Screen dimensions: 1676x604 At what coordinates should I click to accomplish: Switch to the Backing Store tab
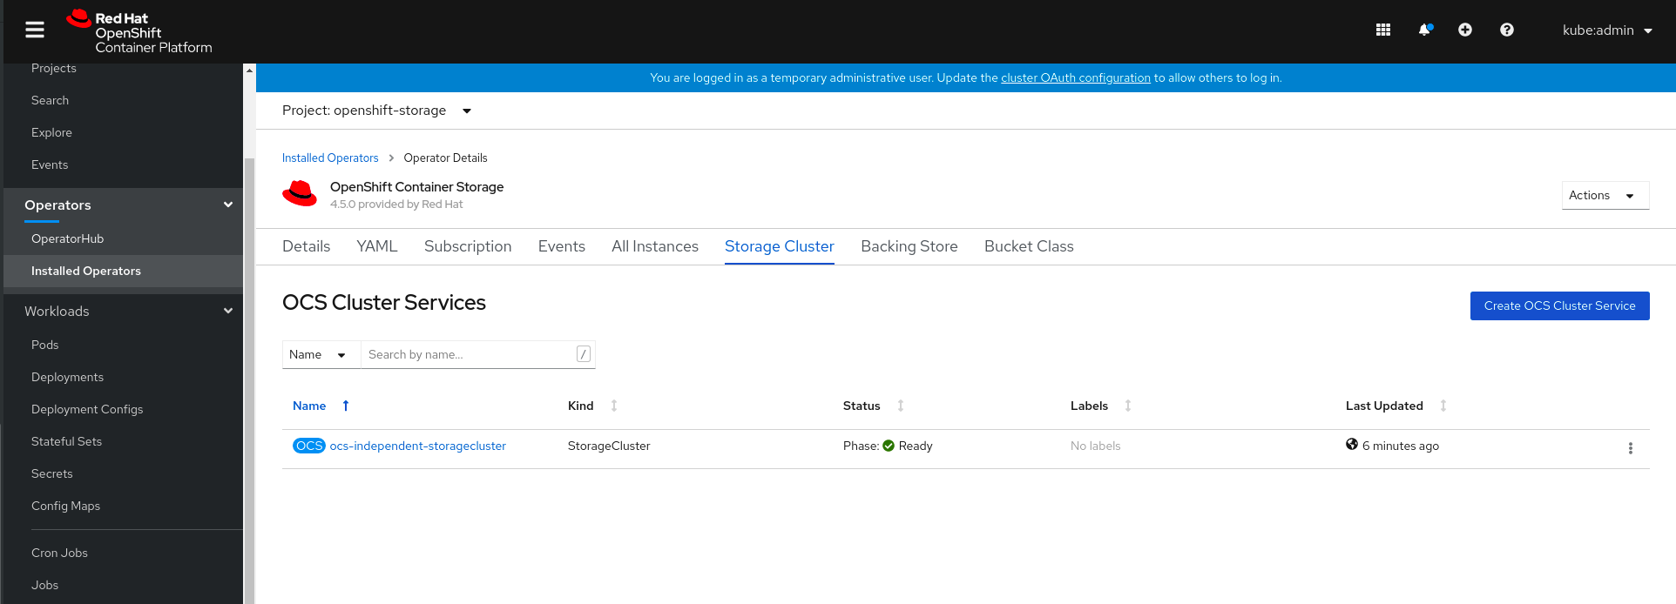coord(909,247)
